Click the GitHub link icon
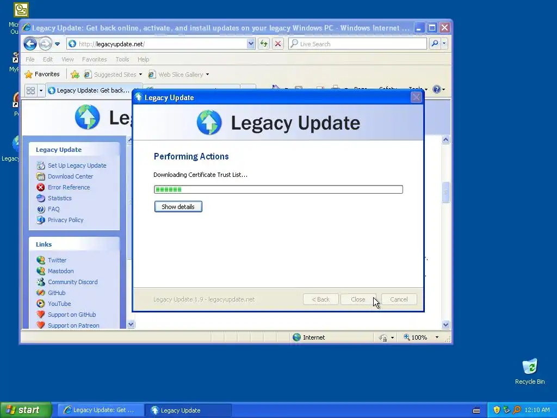This screenshot has height=418, width=557. (41, 293)
